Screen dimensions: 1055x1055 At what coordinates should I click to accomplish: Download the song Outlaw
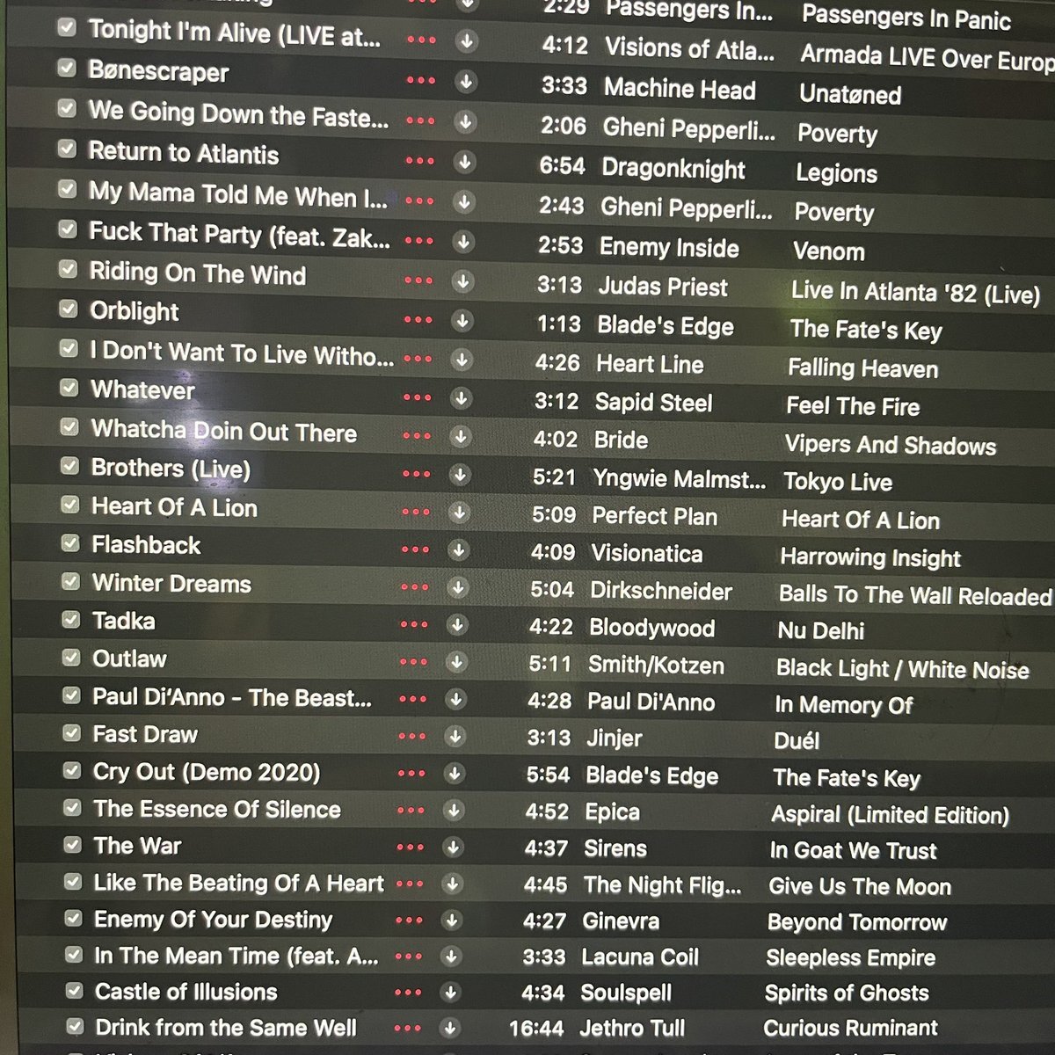[455, 662]
